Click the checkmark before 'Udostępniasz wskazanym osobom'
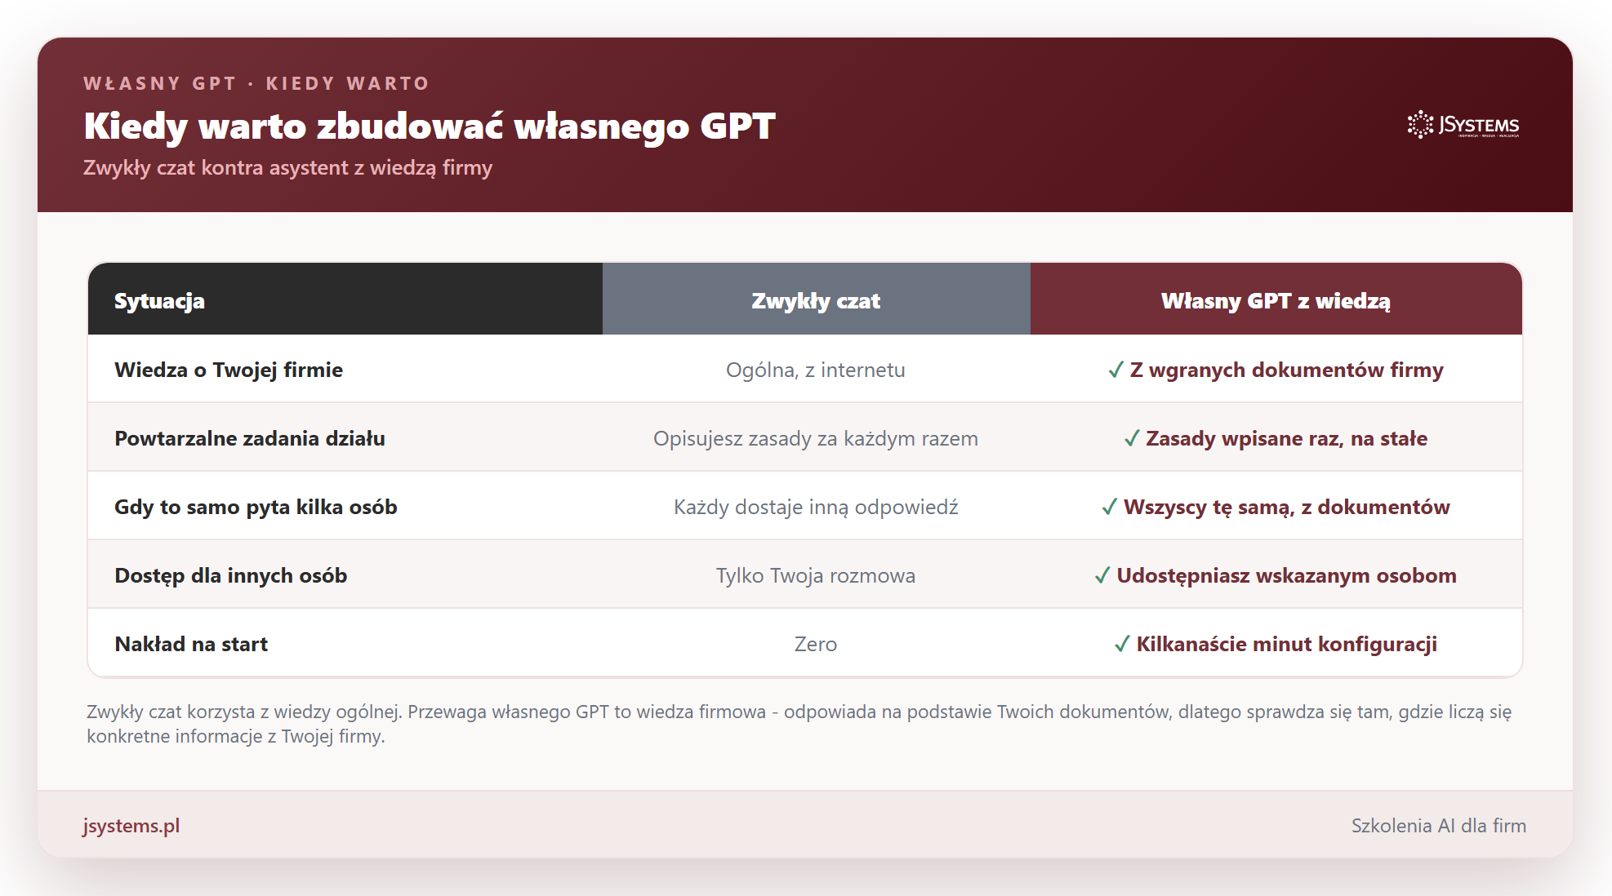This screenshot has height=896, width=1612. (x=1102, y=576)
